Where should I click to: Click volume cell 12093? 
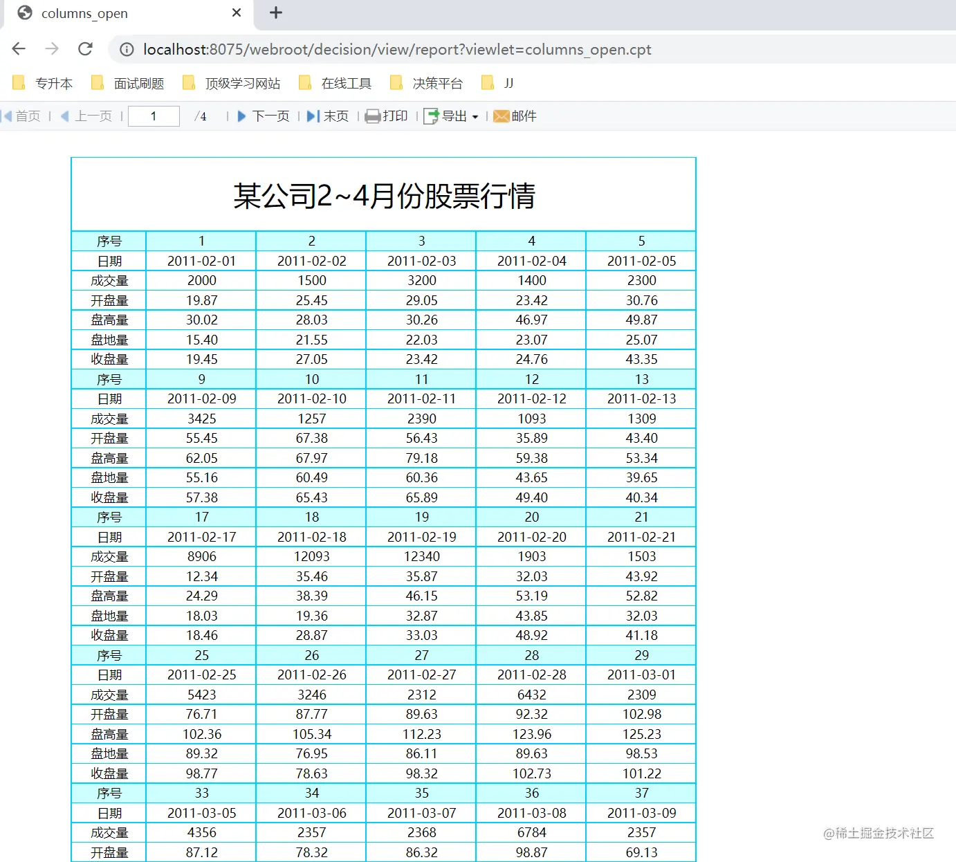pos(311,556)
